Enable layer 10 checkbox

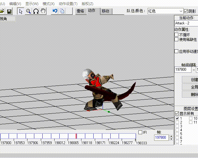(x=191, y=118)
